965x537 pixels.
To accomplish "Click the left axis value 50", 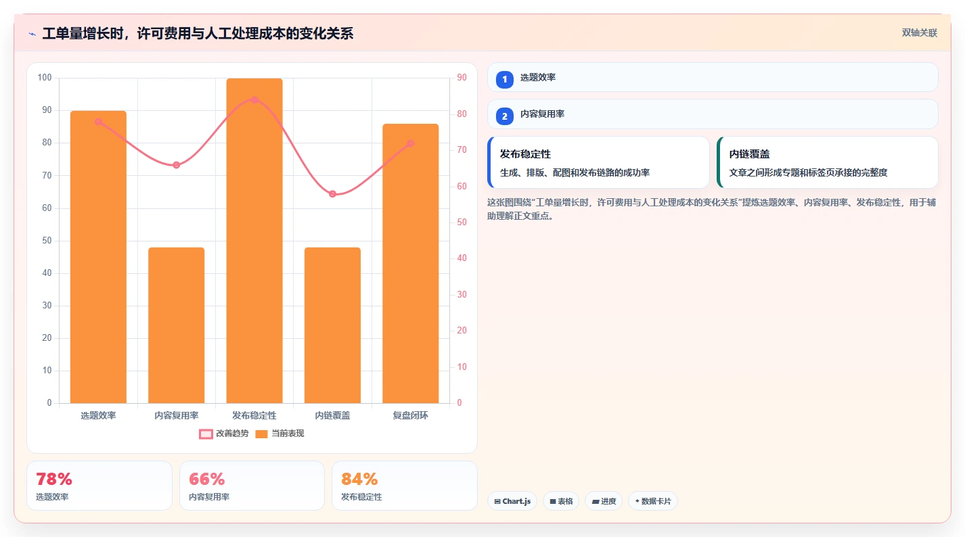I will pos(47,241).
